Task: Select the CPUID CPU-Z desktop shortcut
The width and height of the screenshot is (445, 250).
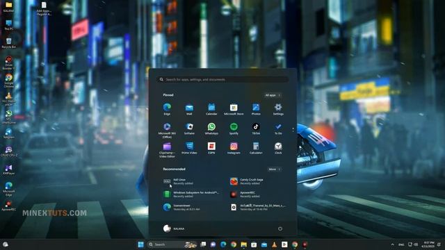Action: click(9, 151)
